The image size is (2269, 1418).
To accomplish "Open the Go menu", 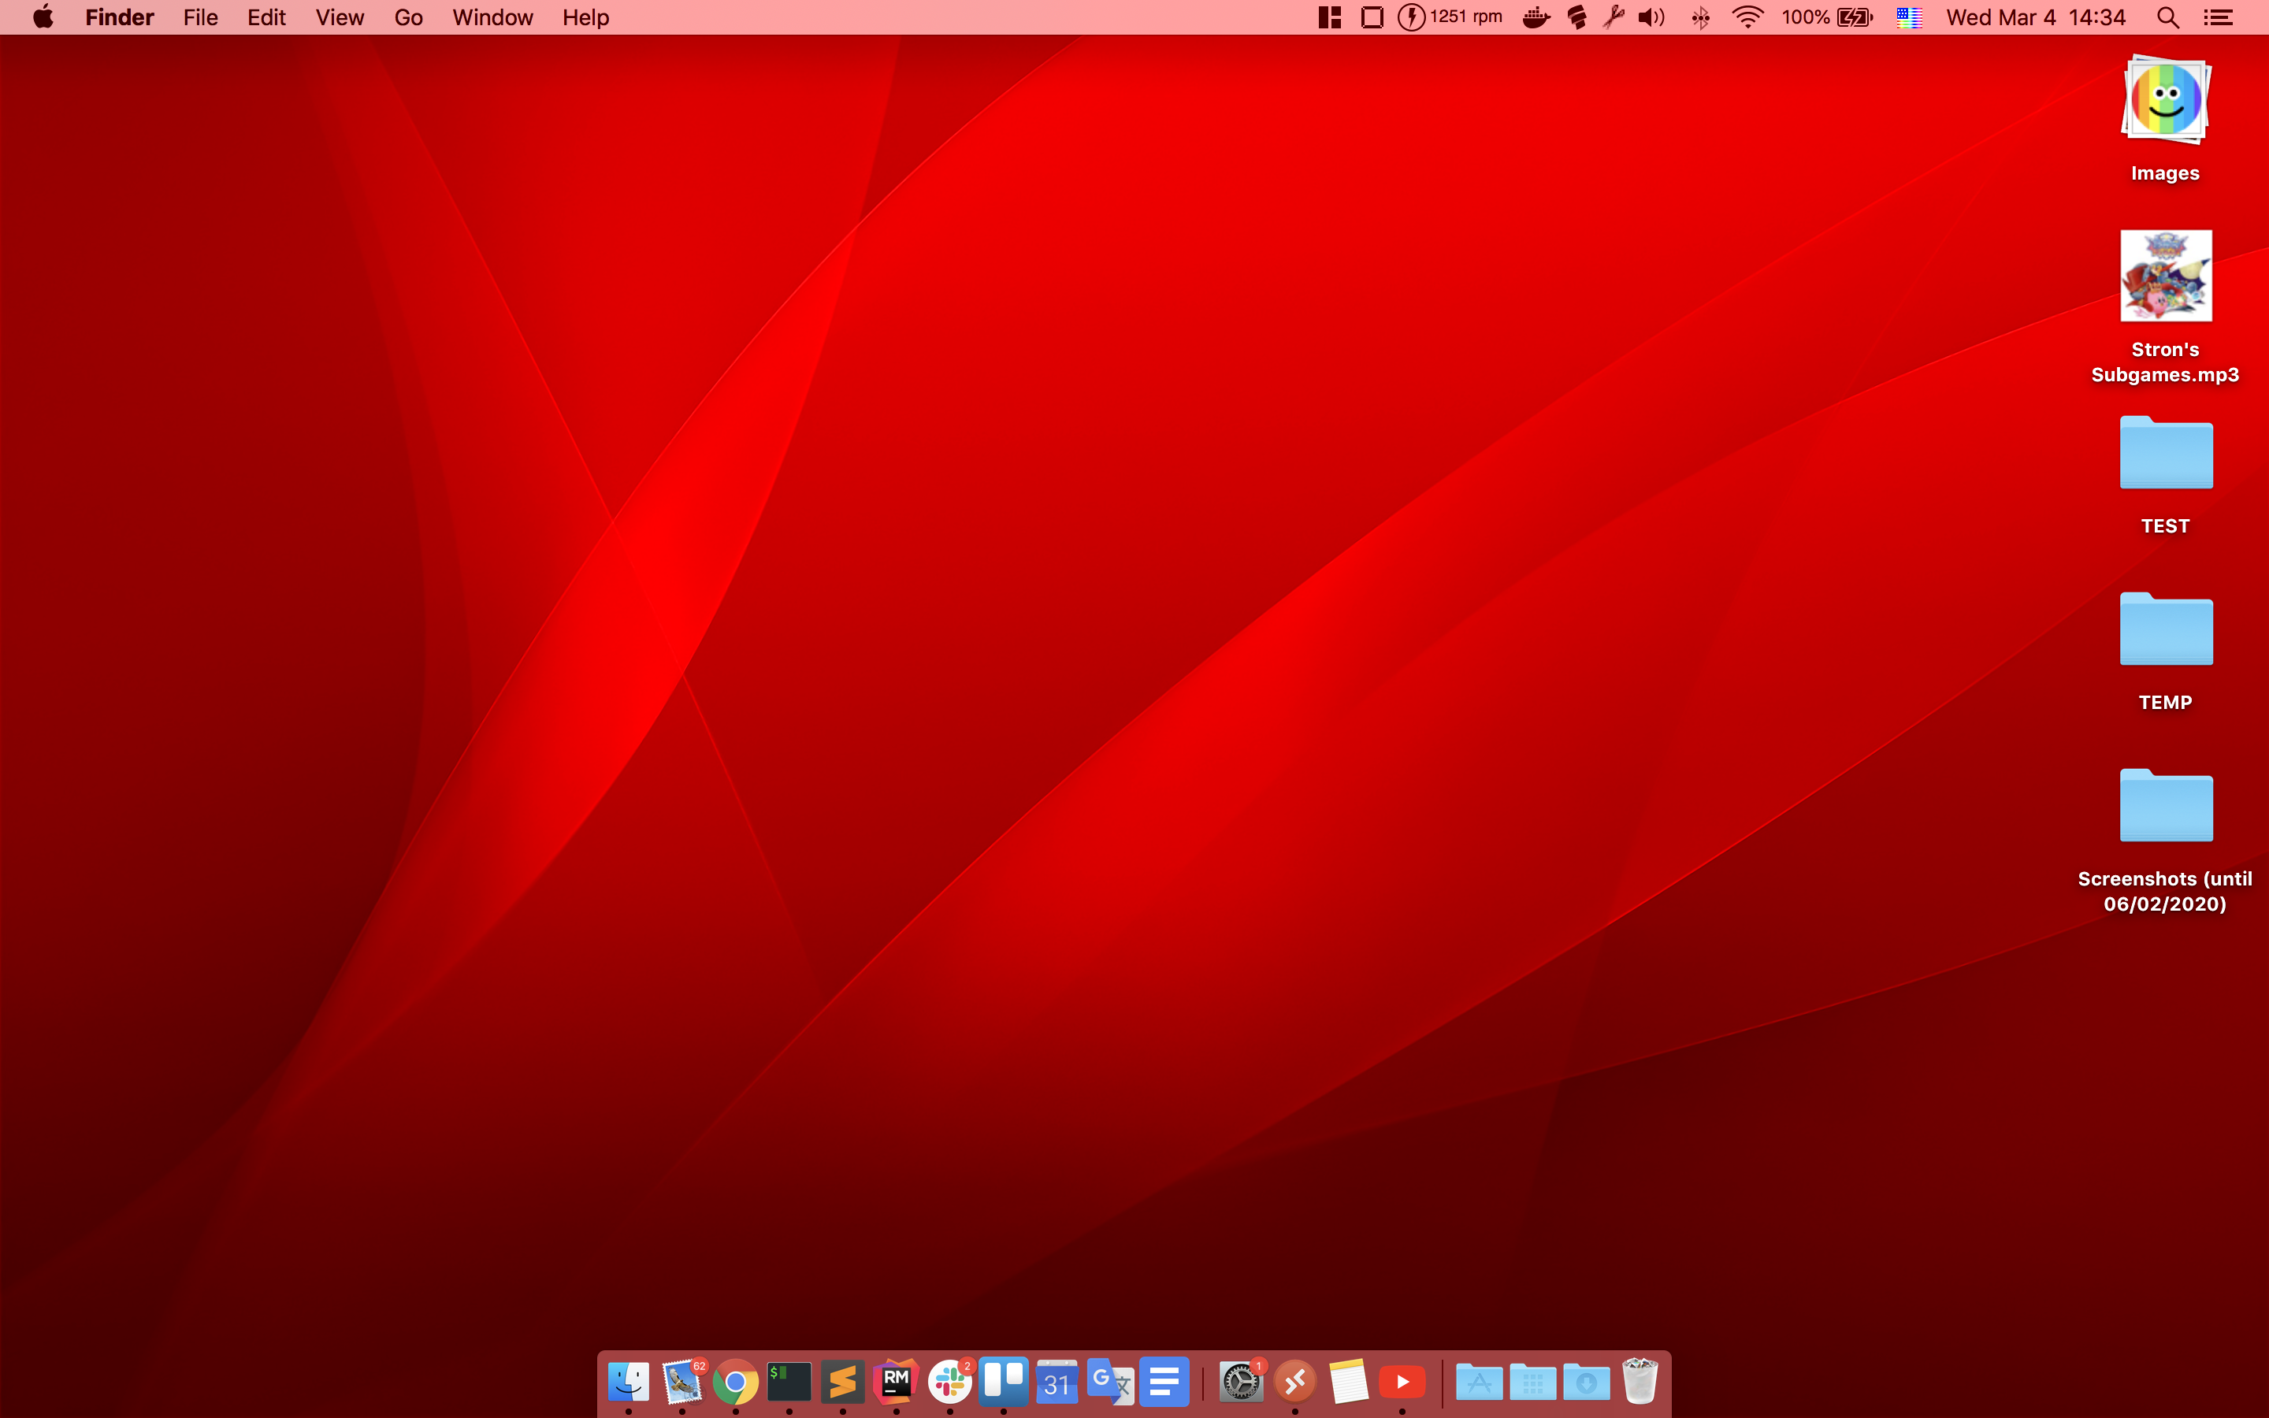I will [408, 17].
